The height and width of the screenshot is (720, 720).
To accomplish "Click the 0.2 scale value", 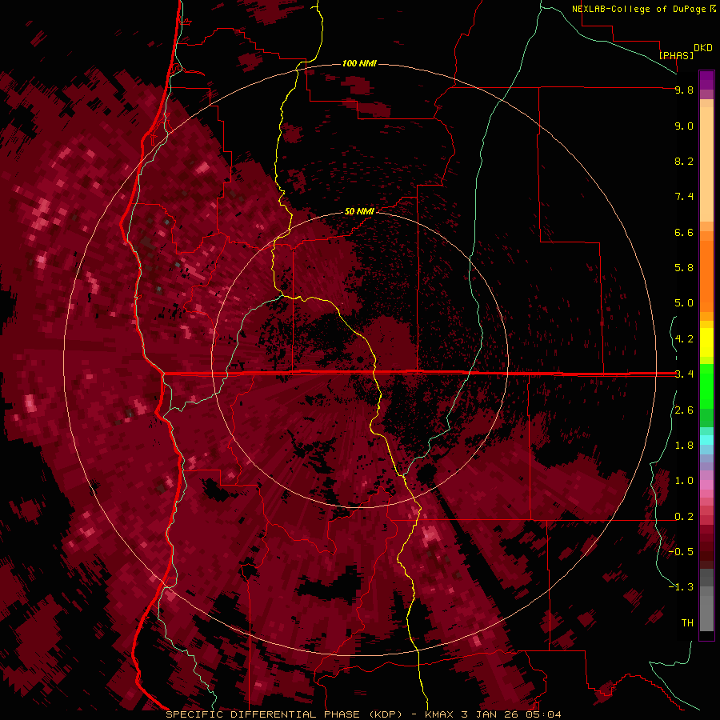I will [x=684, y=517].
